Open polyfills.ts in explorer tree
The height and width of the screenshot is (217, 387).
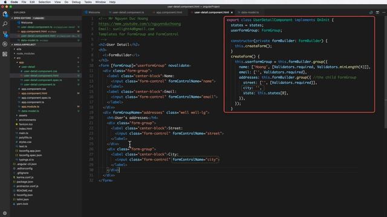coord(25,137)
